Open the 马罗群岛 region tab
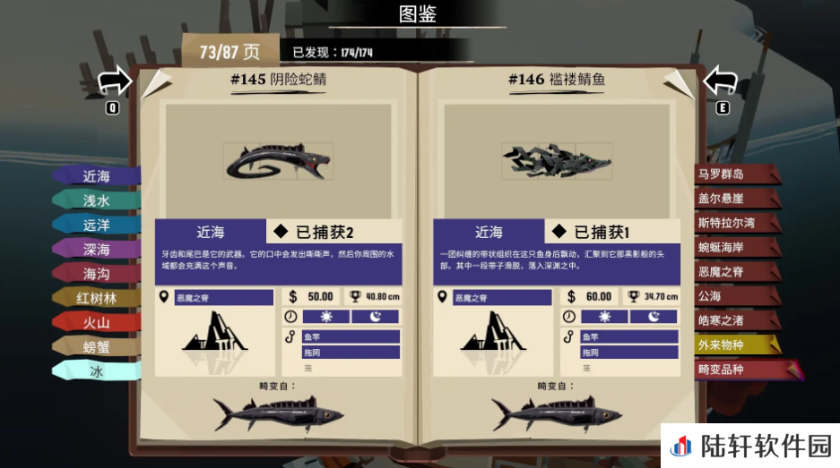This screenshot has height=468, width=840. [737, 174]
